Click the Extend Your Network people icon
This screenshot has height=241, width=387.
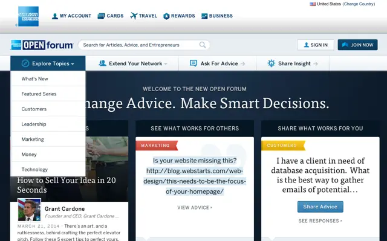102,63
